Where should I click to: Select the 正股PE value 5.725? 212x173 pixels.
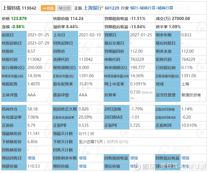pos(135,125)
